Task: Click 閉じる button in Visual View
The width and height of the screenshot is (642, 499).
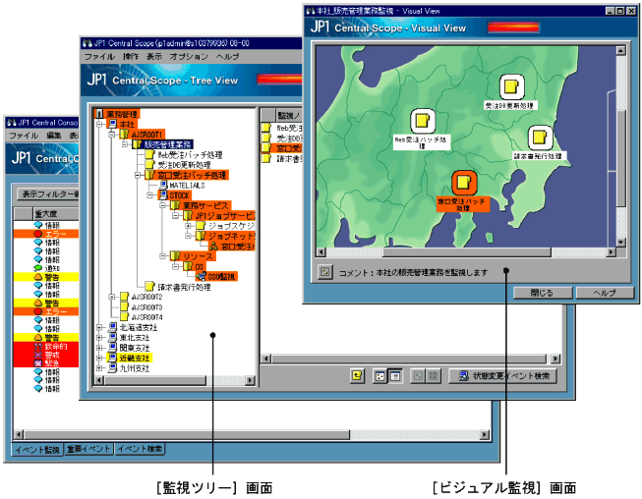Action: [542, 293]
